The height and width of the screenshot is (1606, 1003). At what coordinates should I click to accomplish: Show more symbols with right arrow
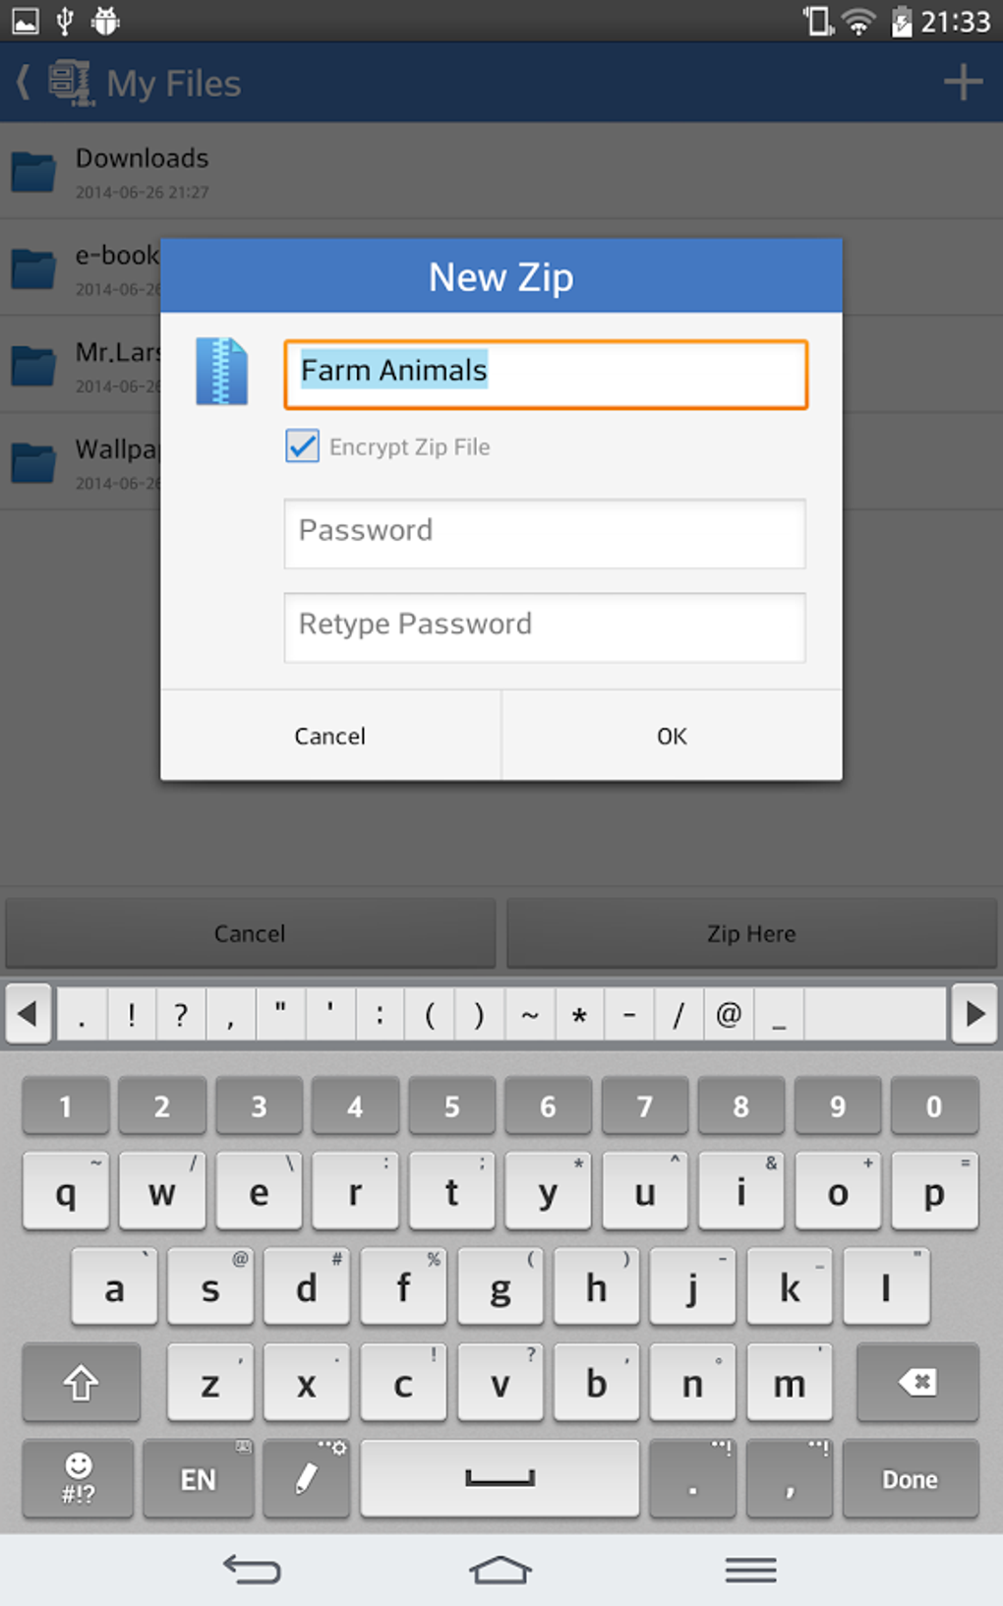tap(974, 1013)
